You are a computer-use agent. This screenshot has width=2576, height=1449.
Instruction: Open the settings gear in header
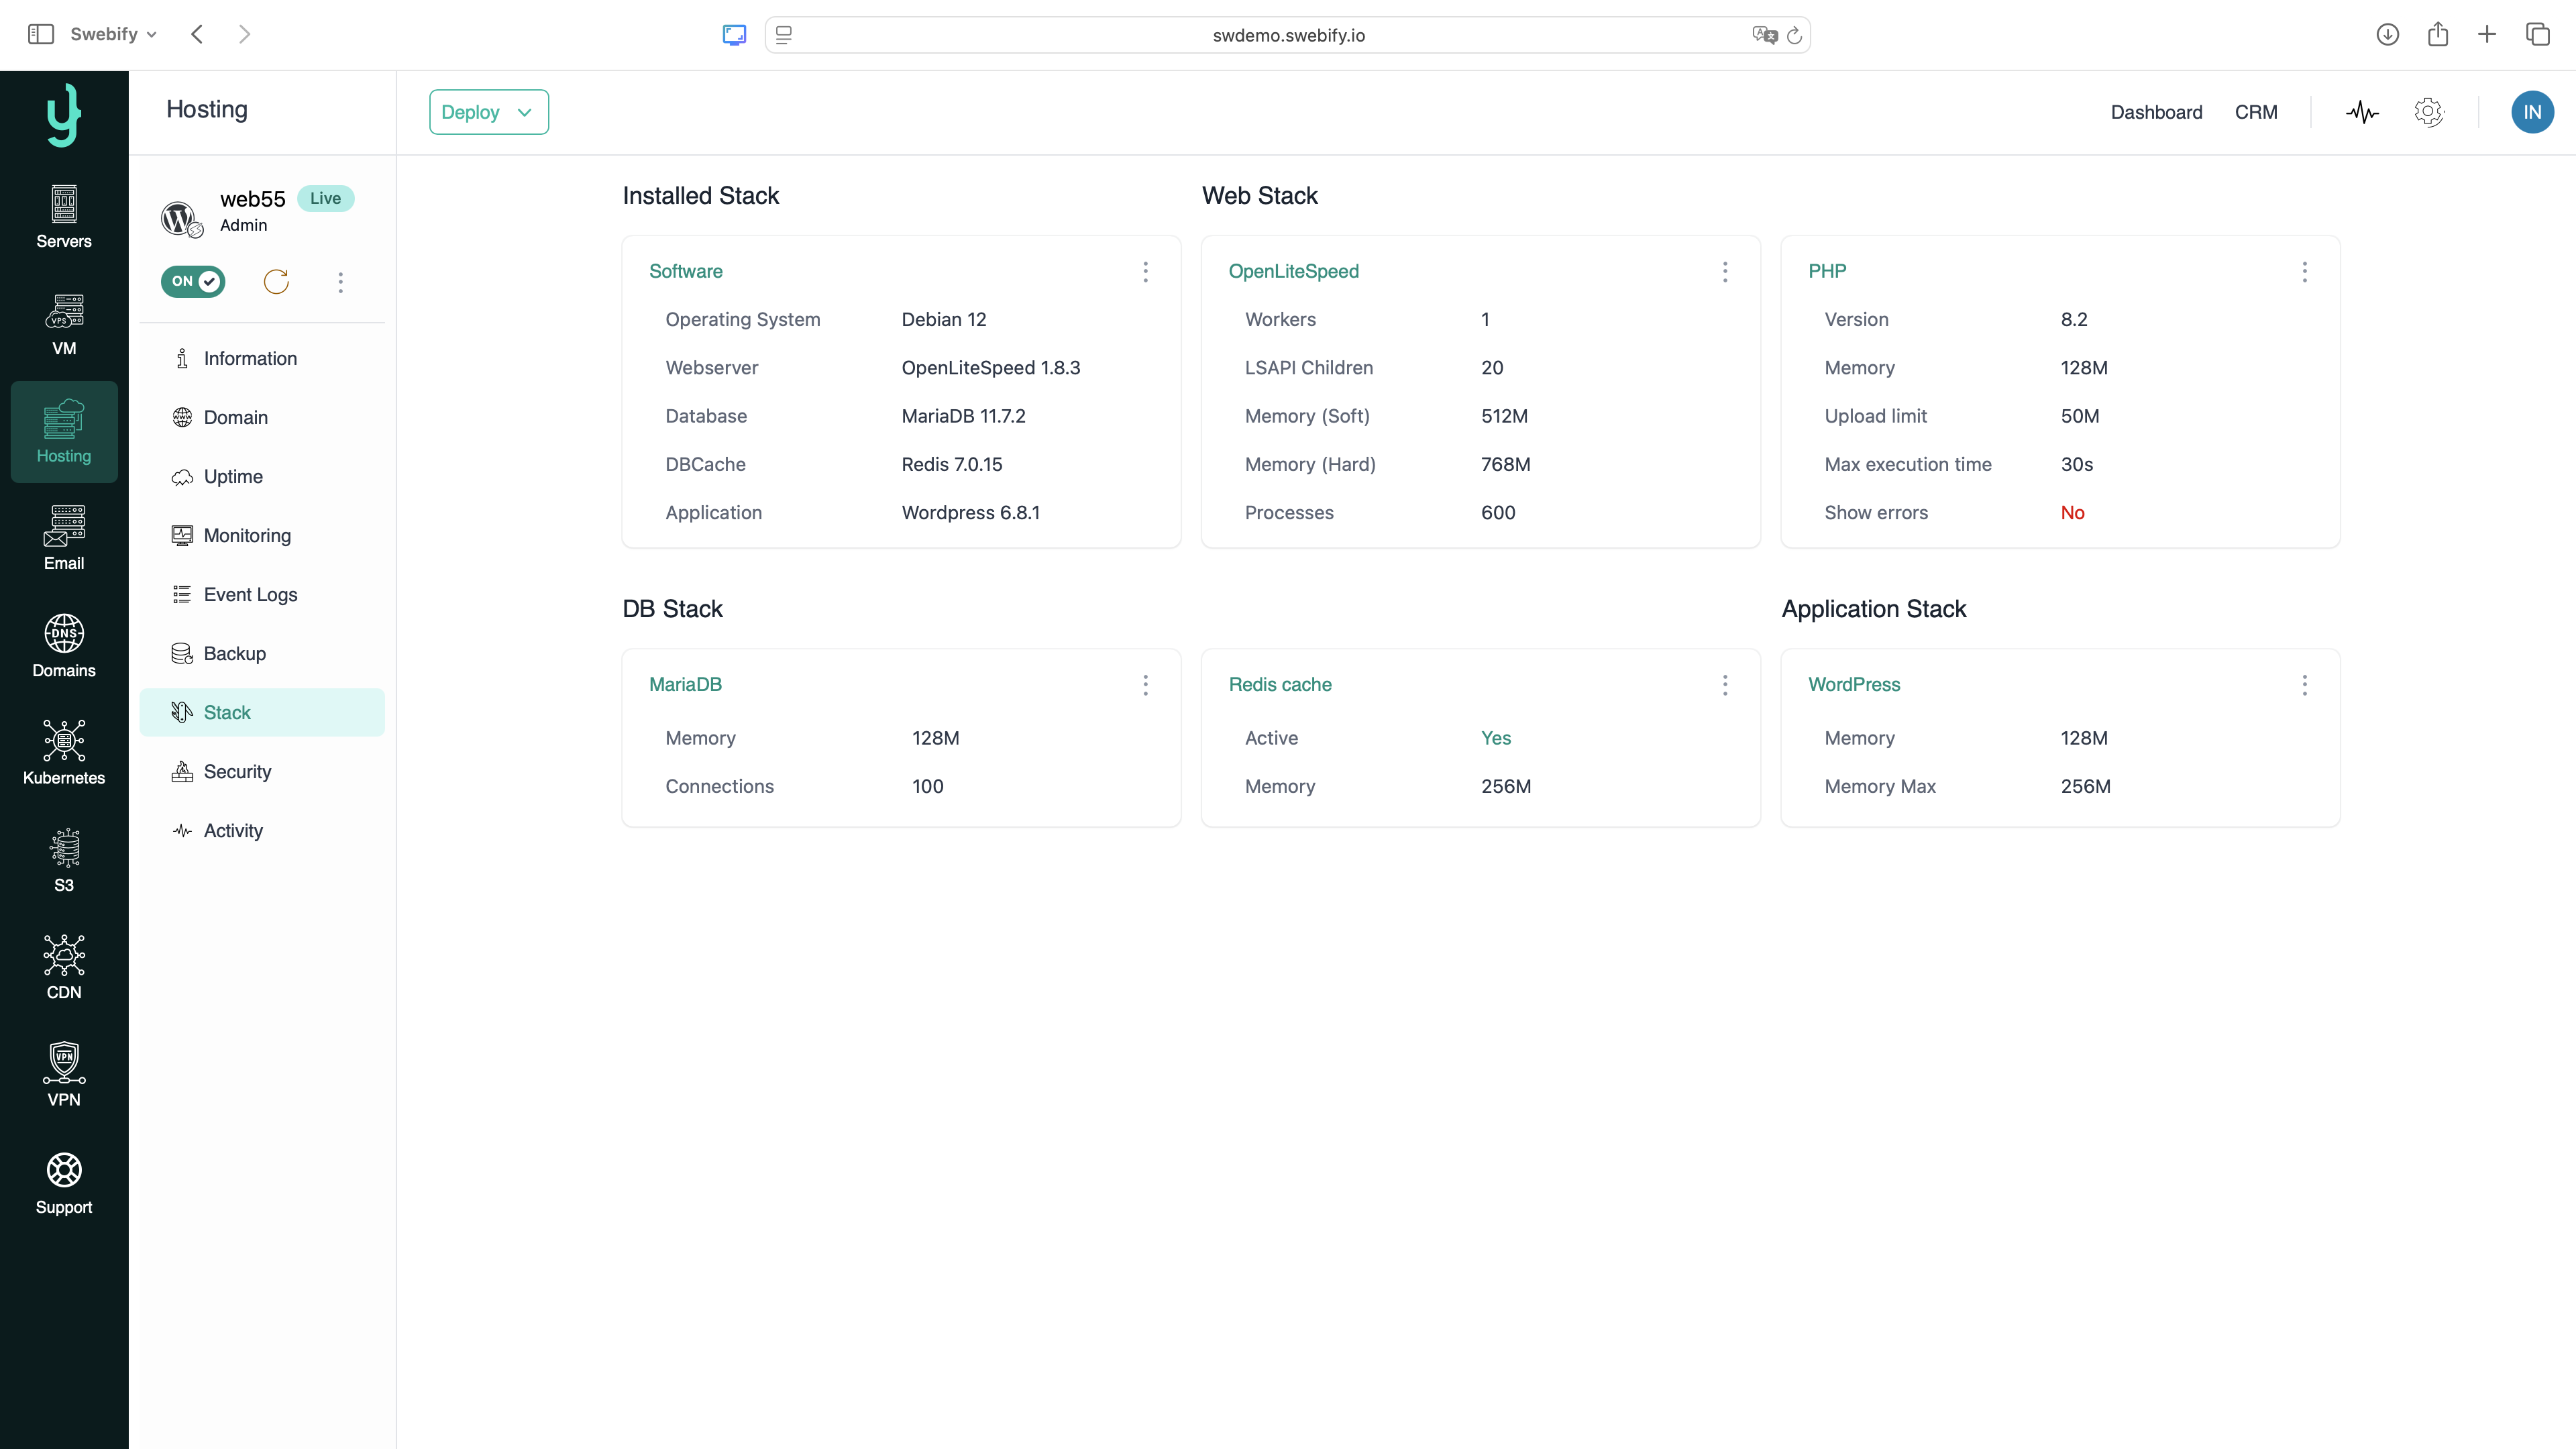pos(2429,112)
